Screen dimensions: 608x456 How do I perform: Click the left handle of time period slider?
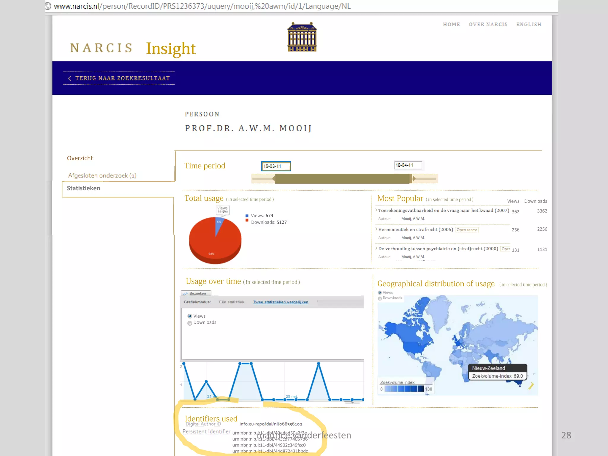coord(274,178)
